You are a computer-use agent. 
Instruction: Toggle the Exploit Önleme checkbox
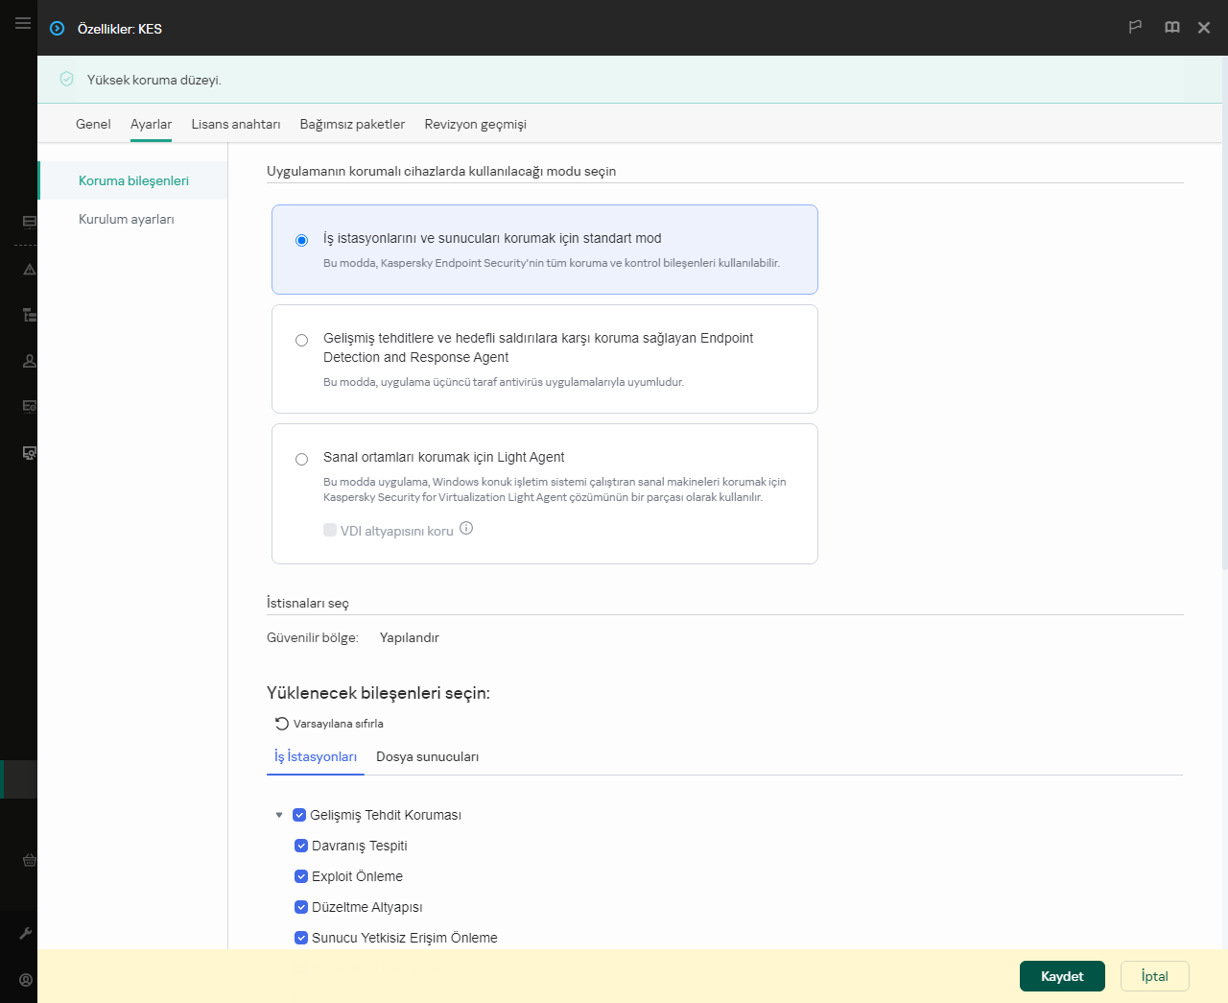pos(301,876)
